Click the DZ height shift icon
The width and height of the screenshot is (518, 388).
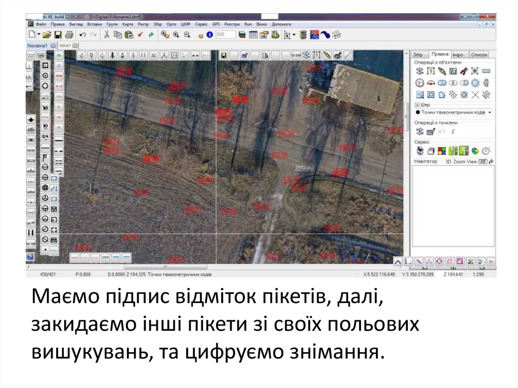[x=486, y=83]
